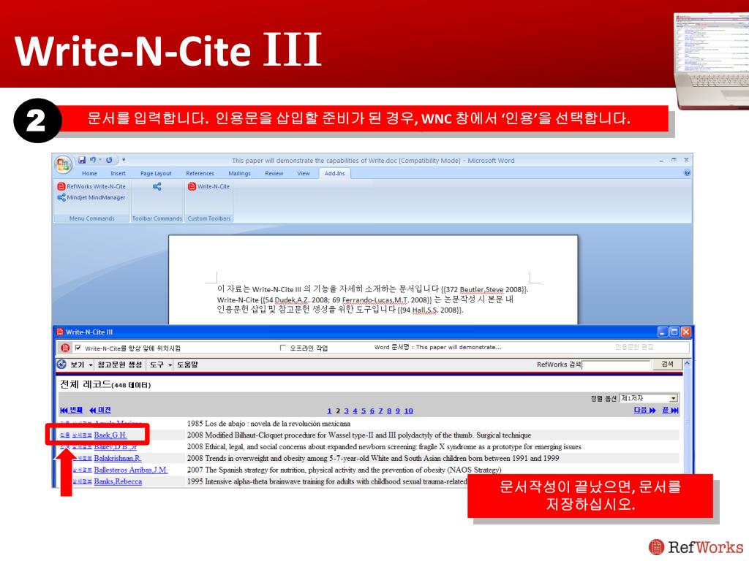Image resolution: width=749 pixels, height=561 pixels.
Task: Open the Undo history dropdown arrow
Action: (x=100, y=160)
